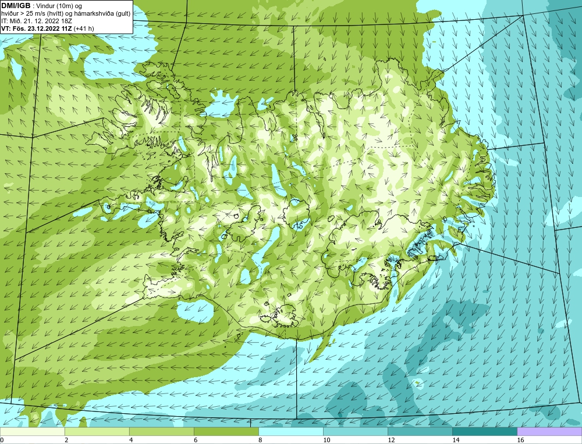Click the "VT: Fös. 23.12.2022 11Z" valid time
This screenshot has height=444, width=582.
click(x=37, y=28)
